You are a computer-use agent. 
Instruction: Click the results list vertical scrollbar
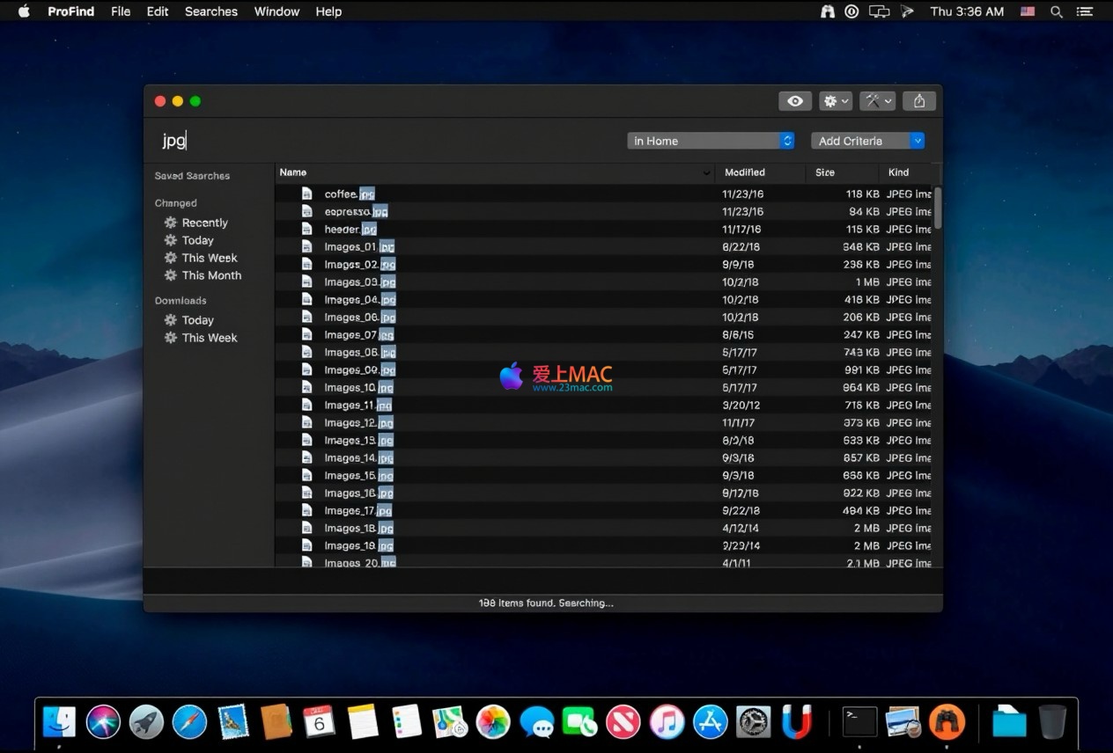tap(938, 208)
